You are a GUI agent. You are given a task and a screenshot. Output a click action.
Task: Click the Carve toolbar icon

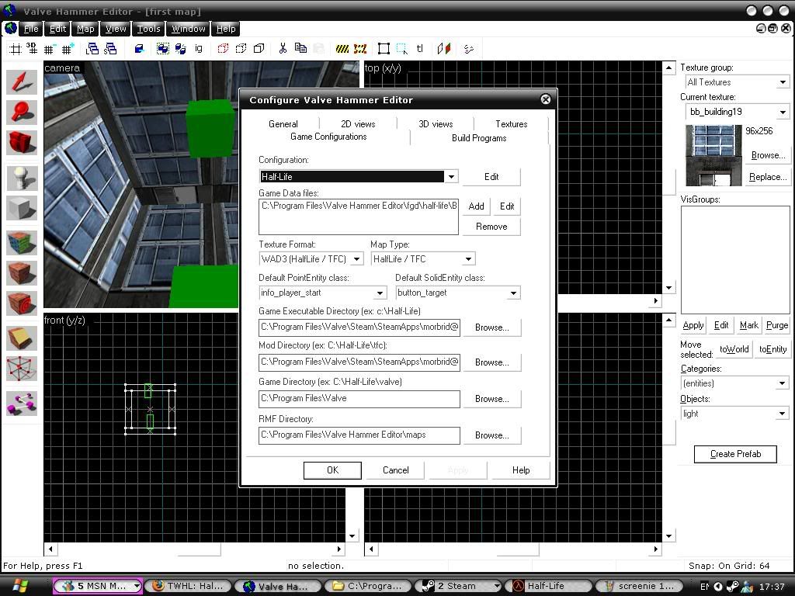pos(139,49)
